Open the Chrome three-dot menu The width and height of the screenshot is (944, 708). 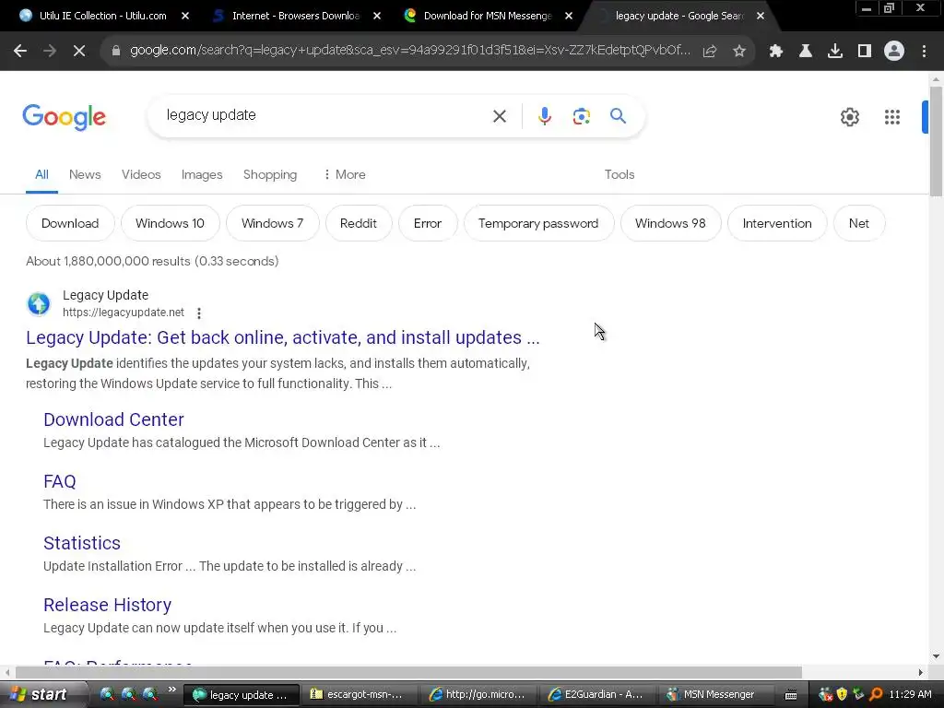(924, 52)
